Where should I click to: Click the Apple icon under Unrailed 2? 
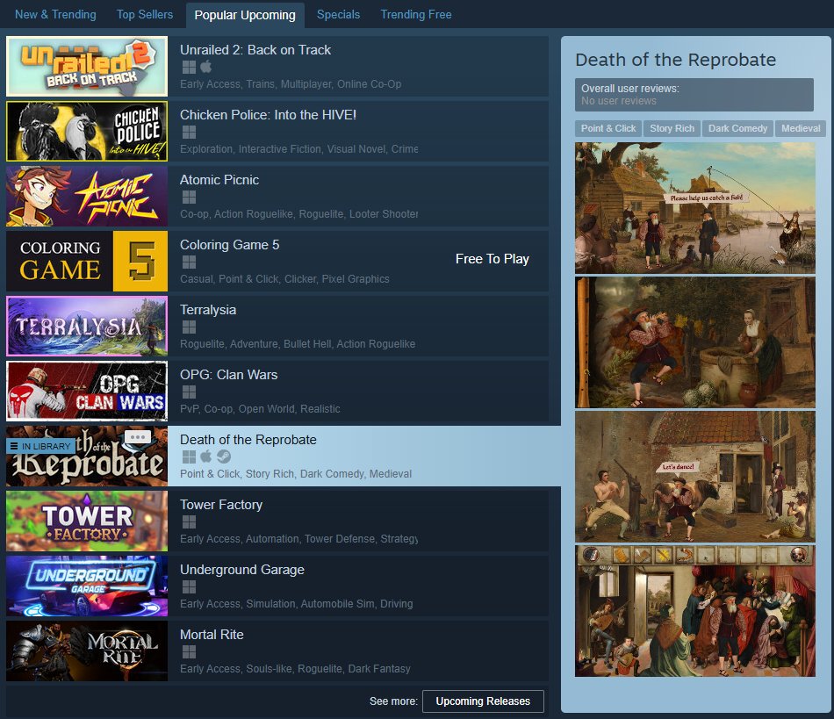coord(206,67)
